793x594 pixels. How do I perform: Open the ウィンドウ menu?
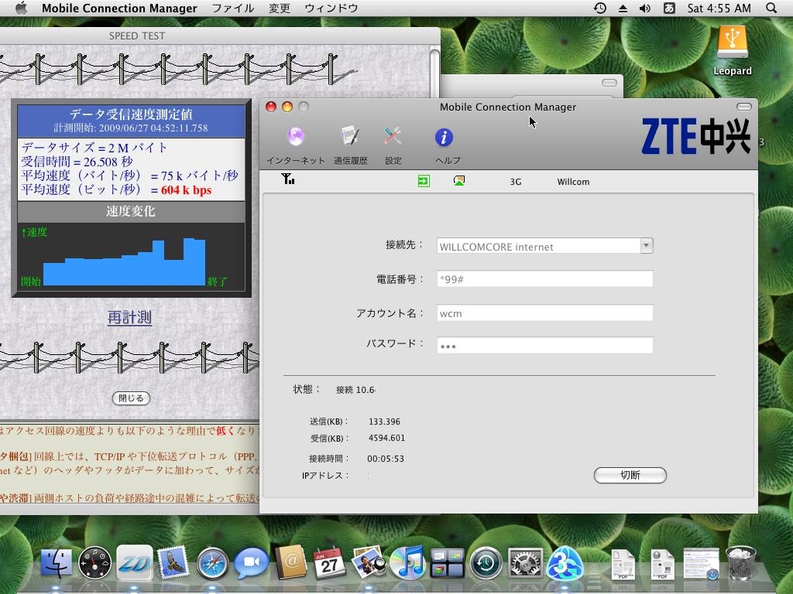click(x=331, y=8)
